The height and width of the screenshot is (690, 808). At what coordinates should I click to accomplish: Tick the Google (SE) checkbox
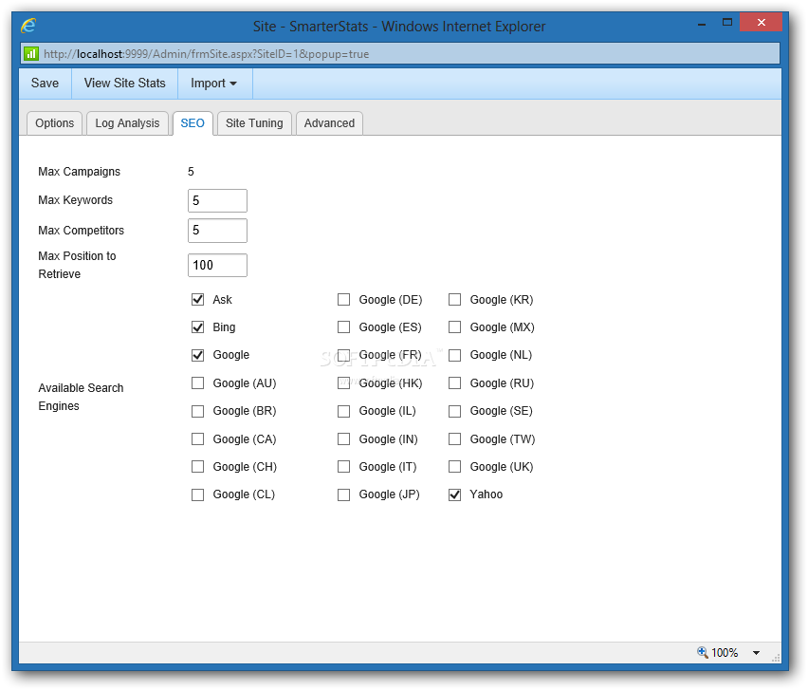click(454, 411)
